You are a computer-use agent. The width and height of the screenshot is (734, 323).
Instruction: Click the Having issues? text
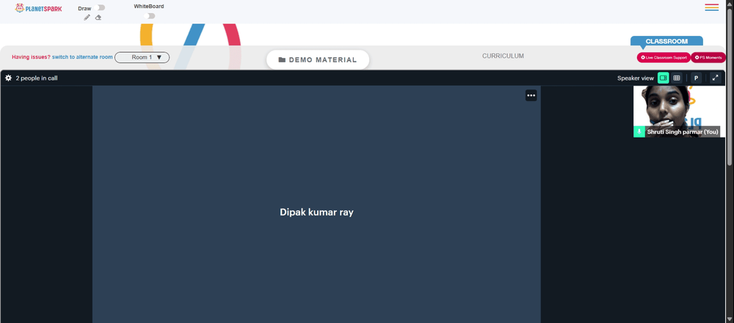click(x=31, y=57)
